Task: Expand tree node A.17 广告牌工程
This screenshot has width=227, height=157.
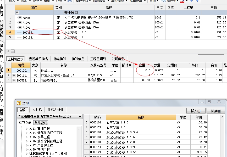Action: [x=27, y=145]
